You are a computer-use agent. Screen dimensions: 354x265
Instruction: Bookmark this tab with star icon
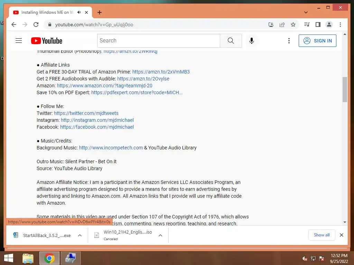pyautogui.click(x=293, y=24)
